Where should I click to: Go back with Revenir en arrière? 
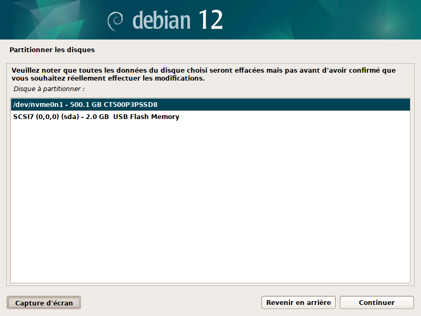click(298, 302)
